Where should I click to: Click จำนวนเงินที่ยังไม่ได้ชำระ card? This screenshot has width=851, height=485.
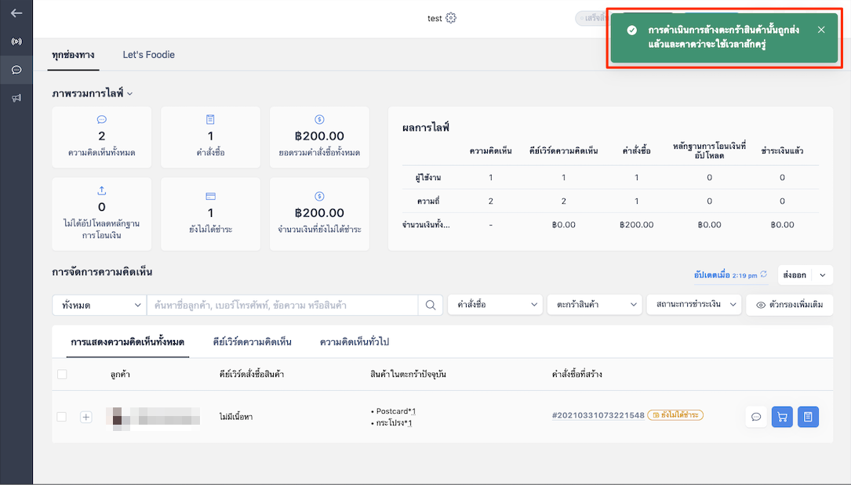[320, 214]
